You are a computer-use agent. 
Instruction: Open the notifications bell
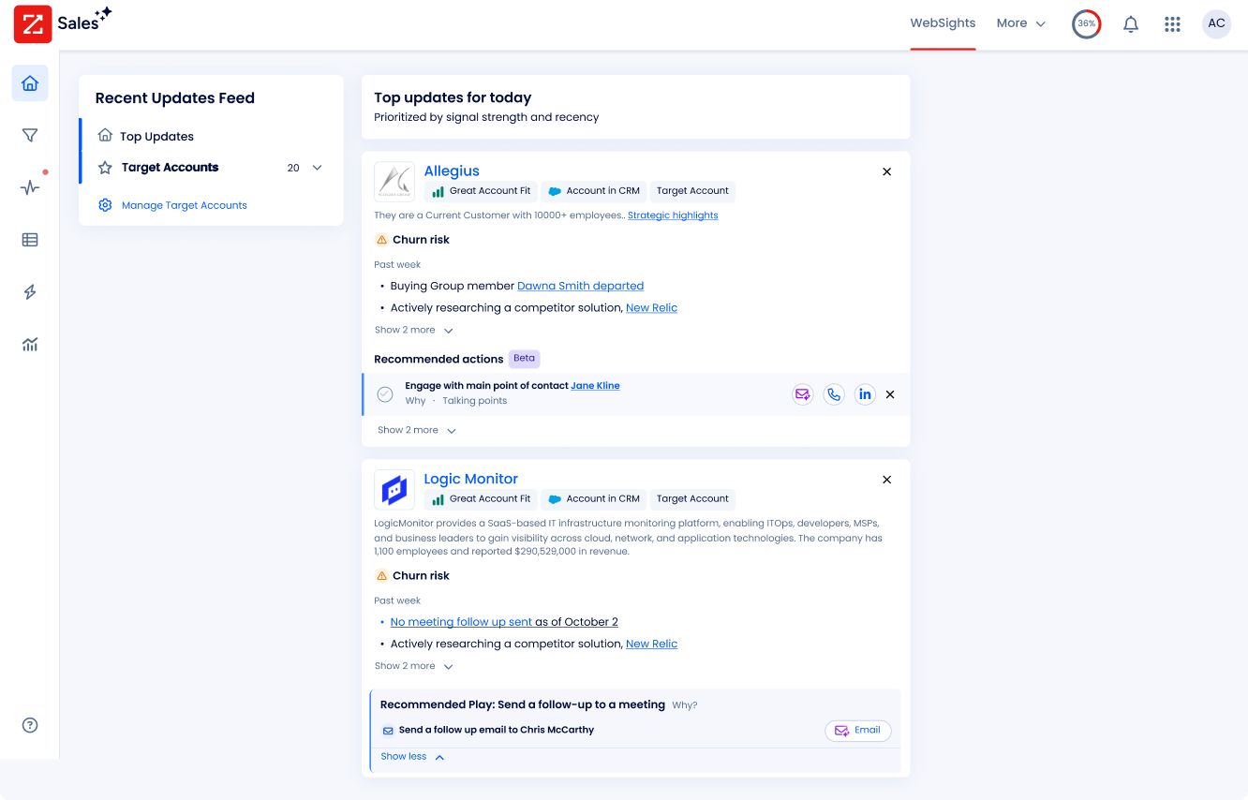pyautogui.click(x=1131, y=24)
